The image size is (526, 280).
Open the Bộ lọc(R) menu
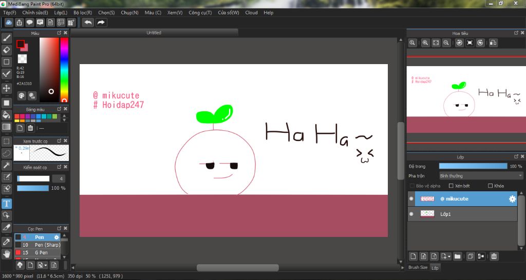pos(83,12)
